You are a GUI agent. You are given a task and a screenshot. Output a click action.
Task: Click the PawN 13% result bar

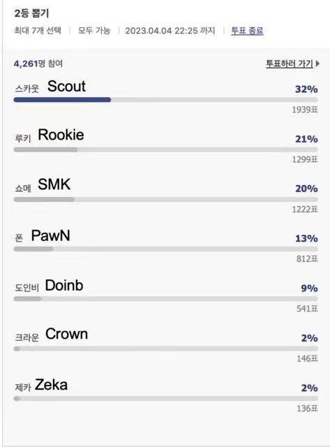point(166,249)
